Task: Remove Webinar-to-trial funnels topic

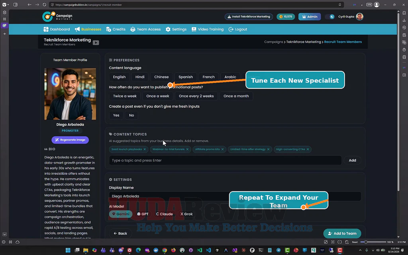Action: [x=187, y=149]
